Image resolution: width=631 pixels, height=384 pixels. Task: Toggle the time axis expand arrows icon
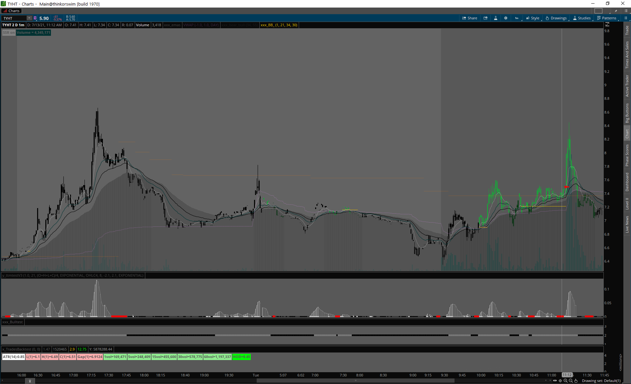coord(555,381)
